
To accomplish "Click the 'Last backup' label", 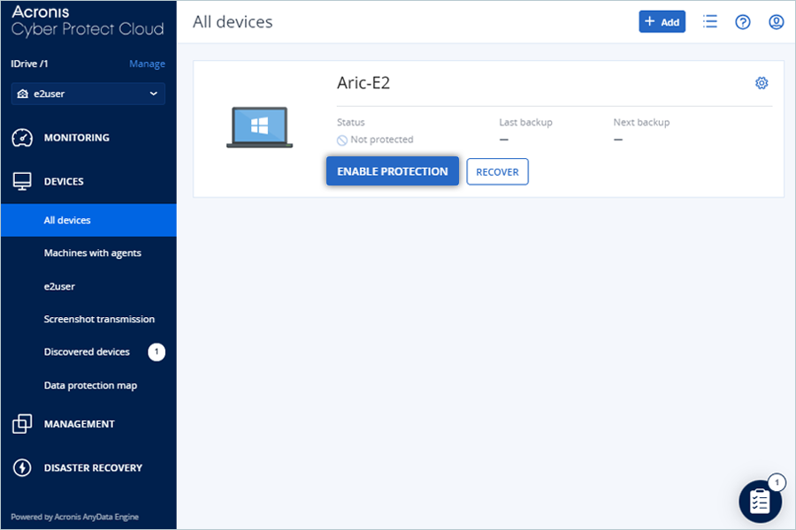I will pyautogui.click(x=525, y=122).
